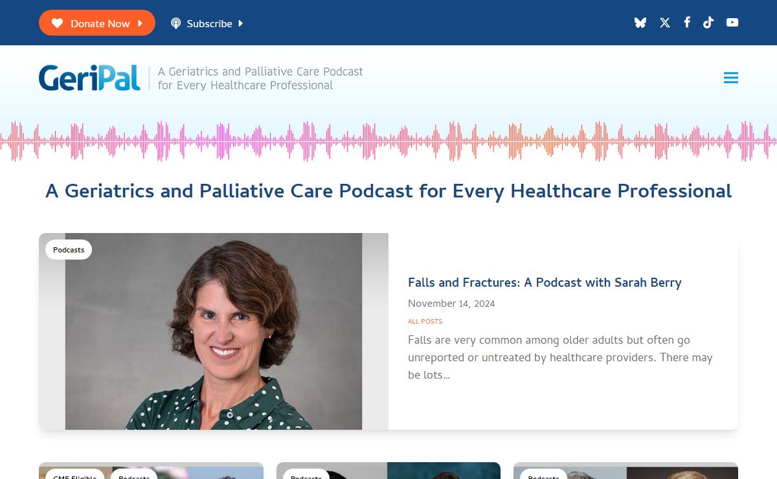Viewport: 777px width, 479px height.
Task: Click the Donate Now button
Action: coord(97,23)
